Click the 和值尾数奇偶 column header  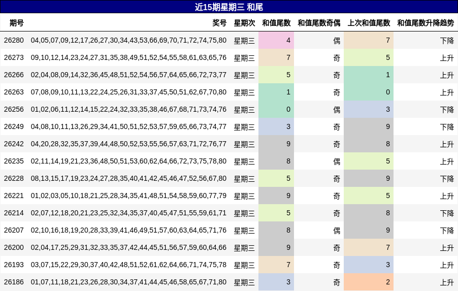pos(319,23)
